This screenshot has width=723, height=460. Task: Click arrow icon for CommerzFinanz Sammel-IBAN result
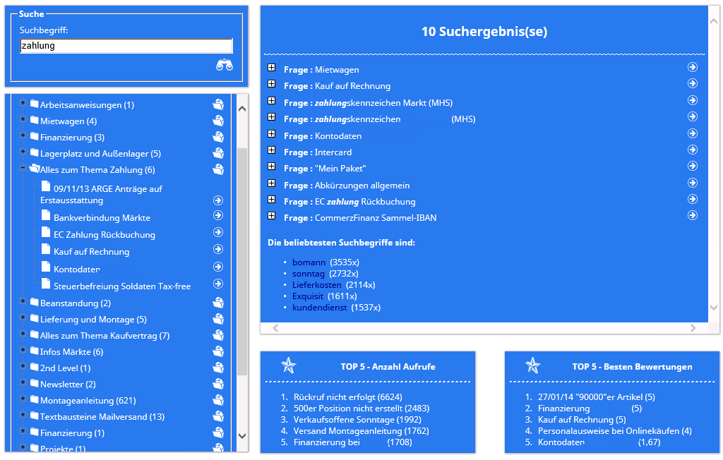pyautogui.click(x=693, y=215)
